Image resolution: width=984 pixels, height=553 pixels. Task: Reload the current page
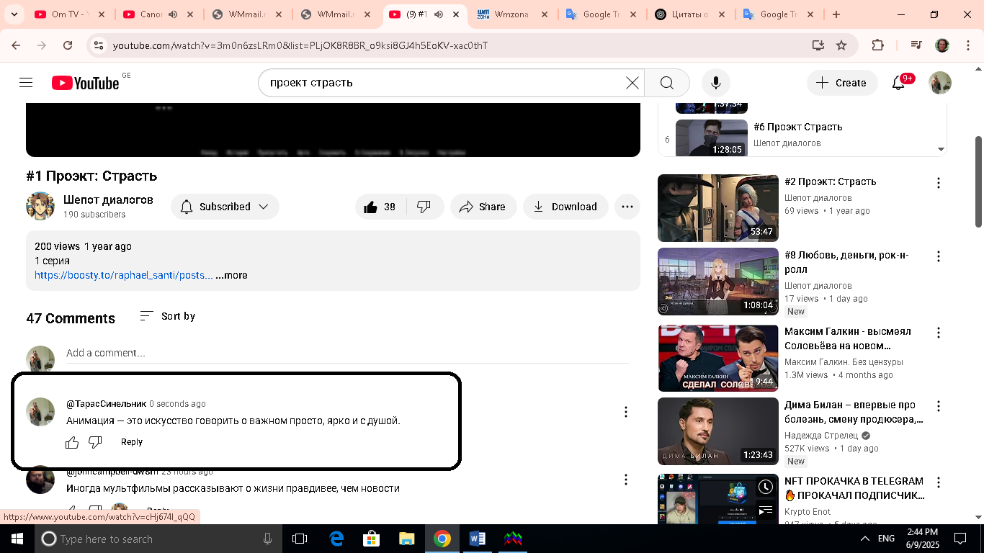tap(68, 45)
